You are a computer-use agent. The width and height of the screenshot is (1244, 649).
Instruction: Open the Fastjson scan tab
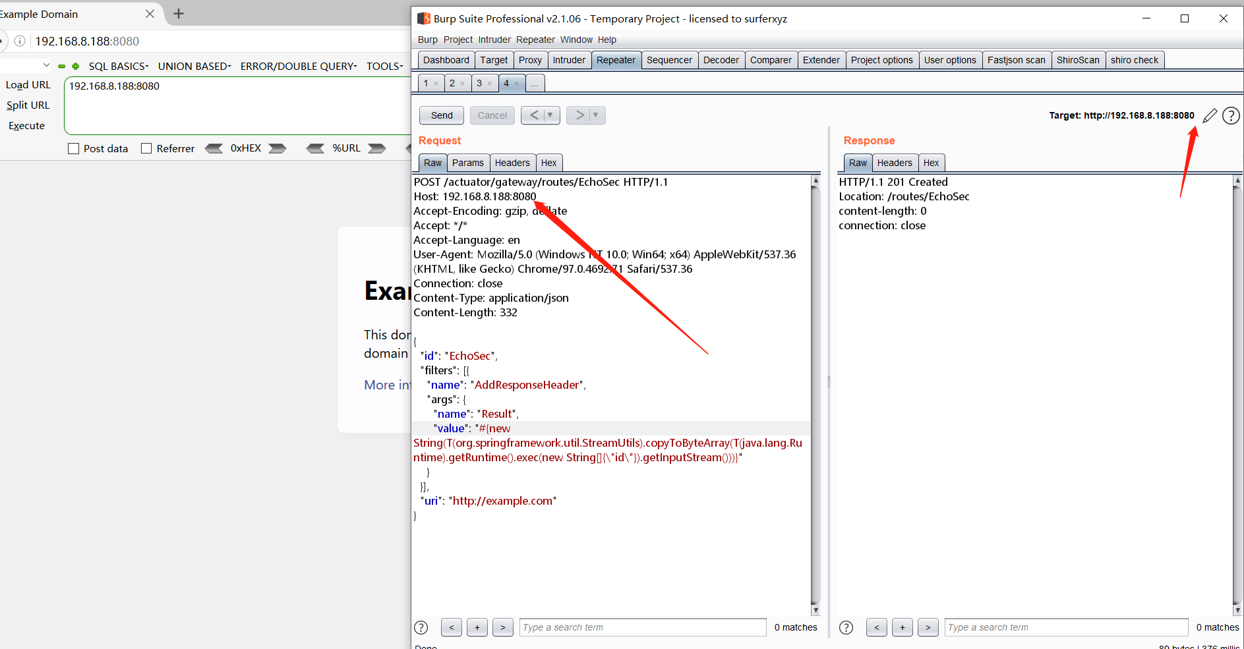click(1017, 60)
